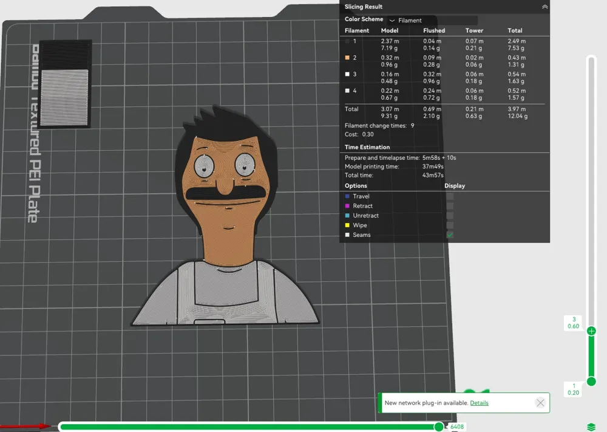Toggle the Retract display checkbox
The width and height of the screenshot is (607, 432).
point(450,206)
